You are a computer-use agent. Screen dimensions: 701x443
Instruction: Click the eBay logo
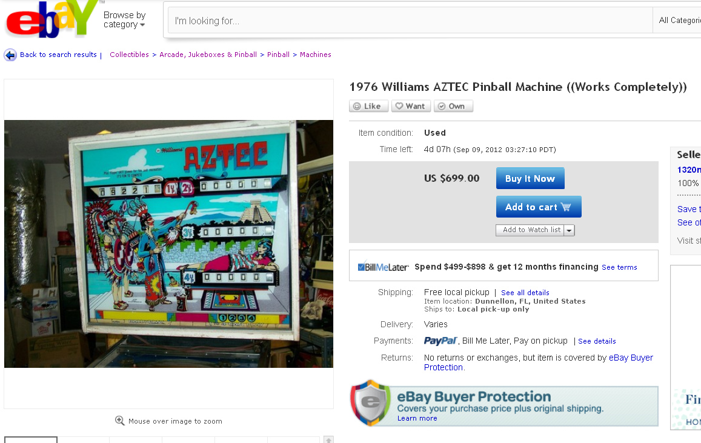(x=51, y=19)
